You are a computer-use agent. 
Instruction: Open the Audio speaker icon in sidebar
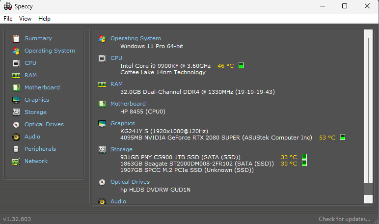click(16, 137)
